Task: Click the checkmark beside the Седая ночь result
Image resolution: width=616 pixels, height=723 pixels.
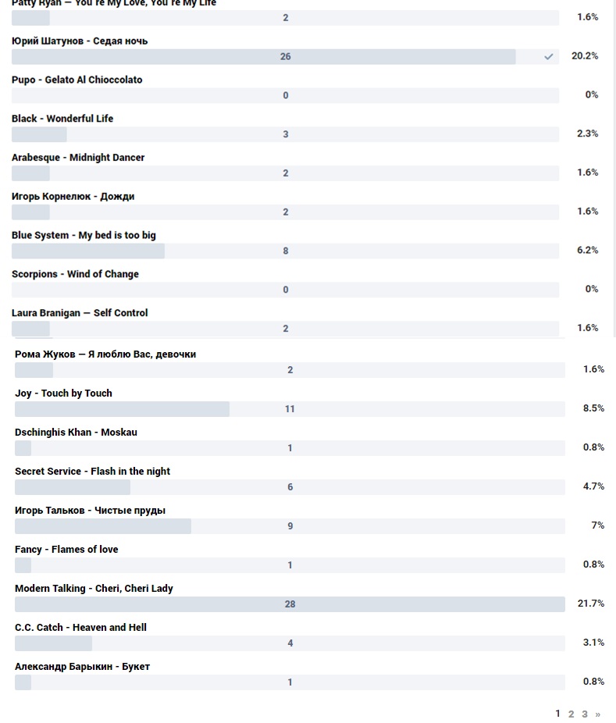Action: (x=549, y=56)
